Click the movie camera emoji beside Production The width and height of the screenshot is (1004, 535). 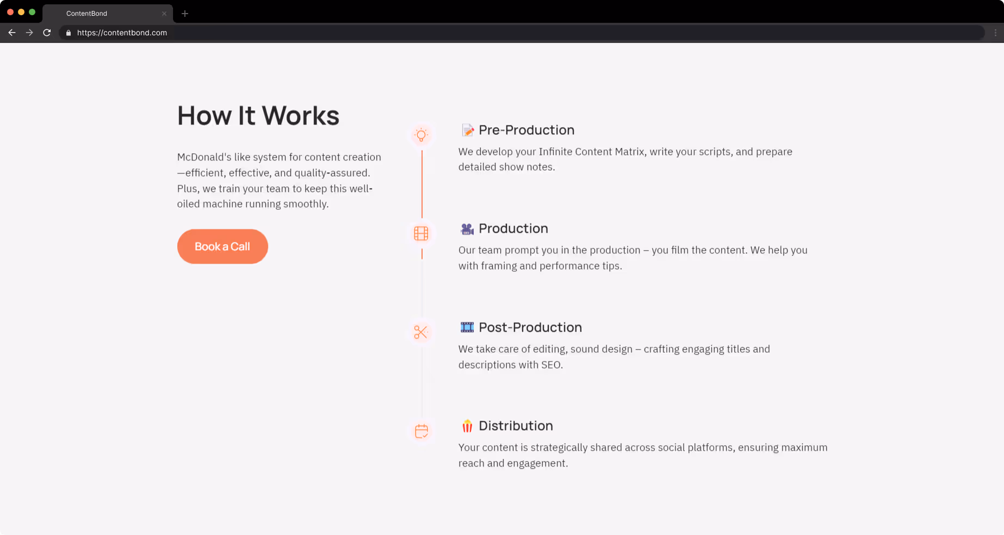tap(467, 229)
